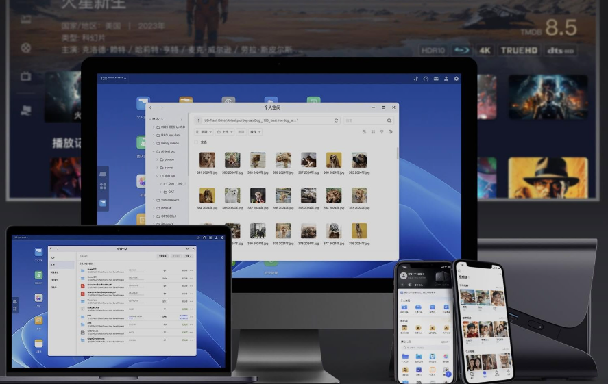Open the 上传 upload dropdown
Screen dimensions: 608x384
coord(225,132)
